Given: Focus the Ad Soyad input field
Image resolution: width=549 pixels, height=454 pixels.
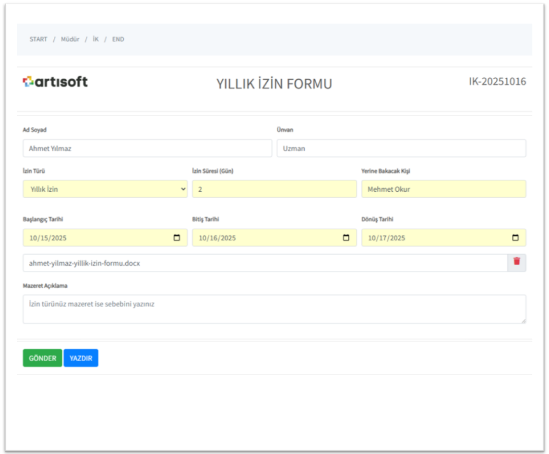Looking at the screenshot, I should 147,148.
